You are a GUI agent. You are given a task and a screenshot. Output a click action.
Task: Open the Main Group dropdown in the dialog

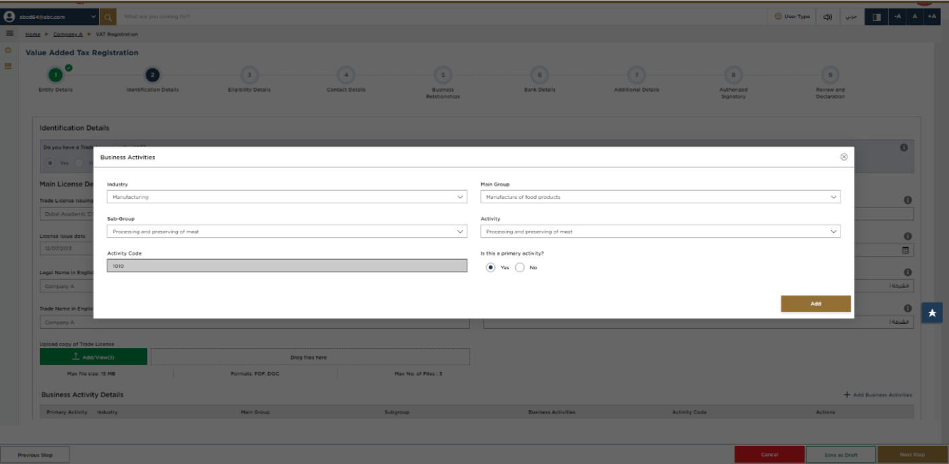[660, 197]
